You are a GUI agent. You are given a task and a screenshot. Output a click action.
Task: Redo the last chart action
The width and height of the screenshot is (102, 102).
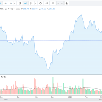point(62,3)
